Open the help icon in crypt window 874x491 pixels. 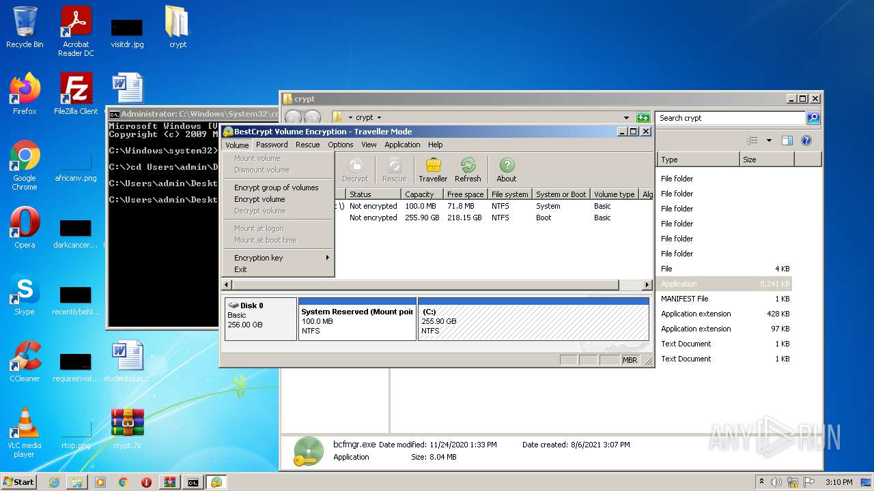coord(806,140)
